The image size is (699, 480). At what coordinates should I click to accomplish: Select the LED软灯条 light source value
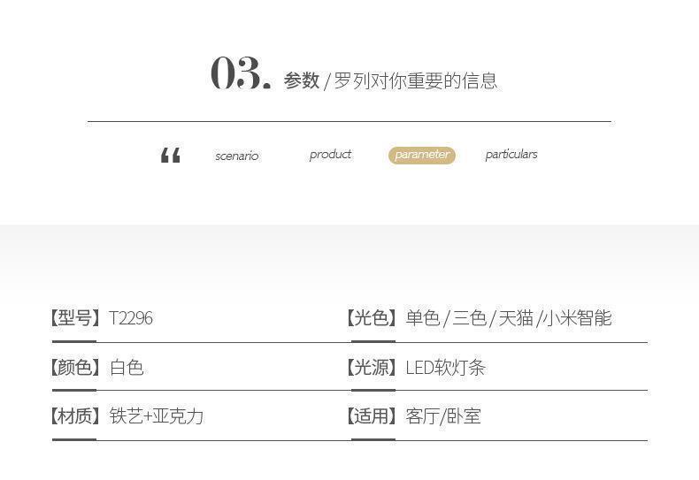pos(446,368)
